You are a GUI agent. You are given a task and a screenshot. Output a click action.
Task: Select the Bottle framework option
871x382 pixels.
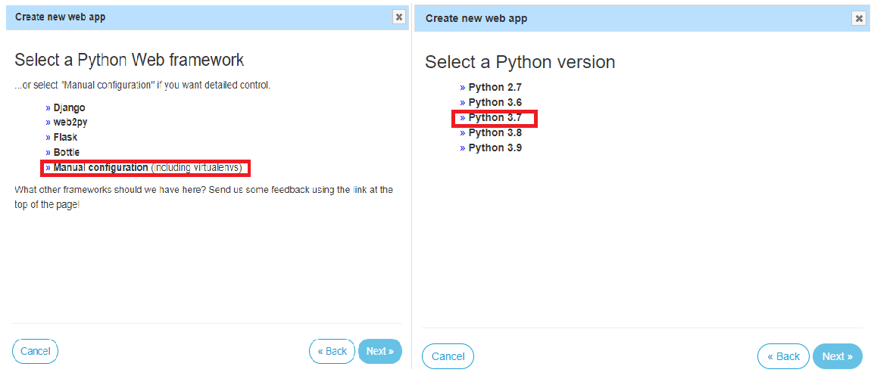coord(66,152)
